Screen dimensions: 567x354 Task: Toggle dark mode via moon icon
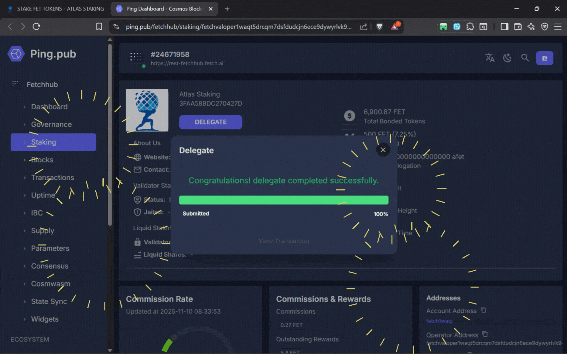click(507, 58)
